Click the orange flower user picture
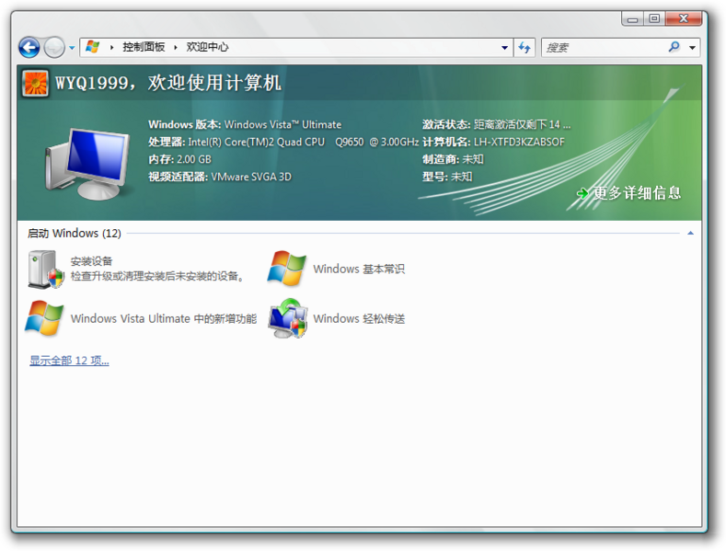The image size is (726, 551). point(35,84)
